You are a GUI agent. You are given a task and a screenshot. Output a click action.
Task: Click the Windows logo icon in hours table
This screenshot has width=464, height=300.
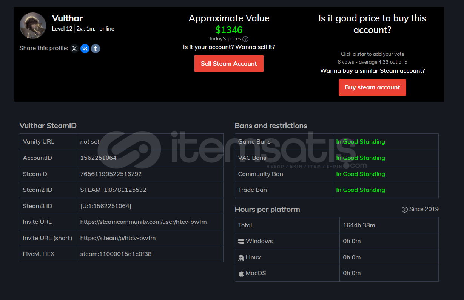coord(241,241)
